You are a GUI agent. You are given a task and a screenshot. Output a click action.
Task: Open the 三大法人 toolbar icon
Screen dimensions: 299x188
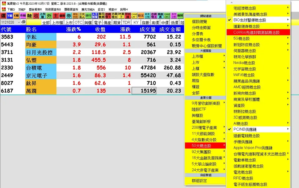coord(82,16)
